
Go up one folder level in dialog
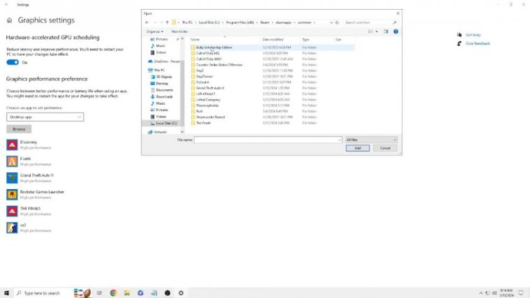point(167,22)
